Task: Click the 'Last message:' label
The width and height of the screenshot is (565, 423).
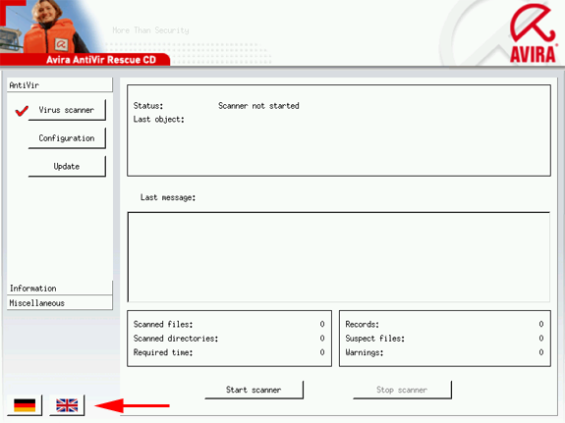Action: (168, 197)
